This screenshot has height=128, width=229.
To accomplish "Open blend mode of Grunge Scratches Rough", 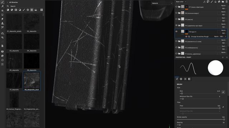I will click(216, 37).
